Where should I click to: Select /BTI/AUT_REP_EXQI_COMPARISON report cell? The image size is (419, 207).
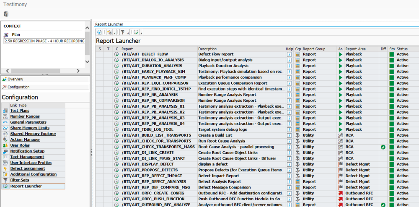coord(159,83)
